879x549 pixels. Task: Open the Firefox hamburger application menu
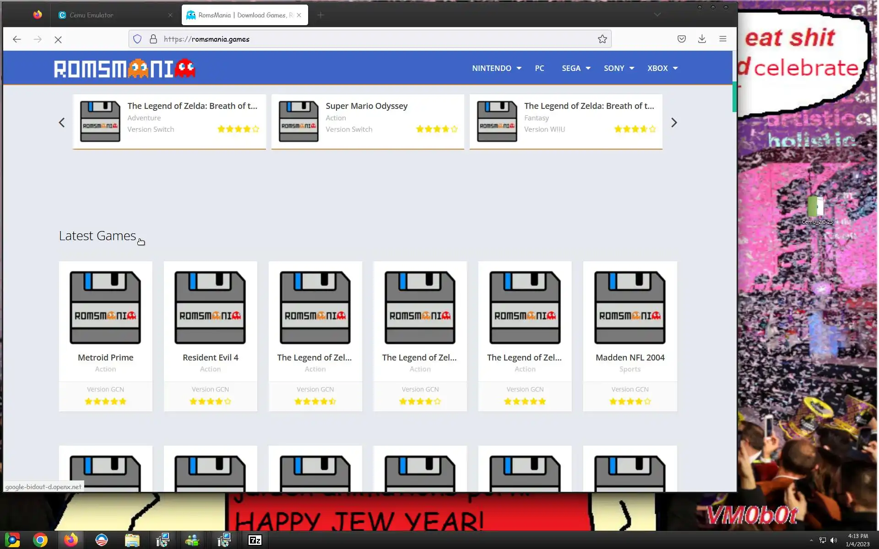722,39
